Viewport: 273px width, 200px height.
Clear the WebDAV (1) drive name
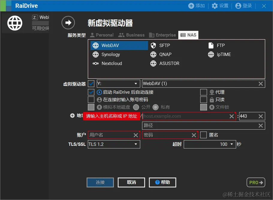tap(261, 84)
